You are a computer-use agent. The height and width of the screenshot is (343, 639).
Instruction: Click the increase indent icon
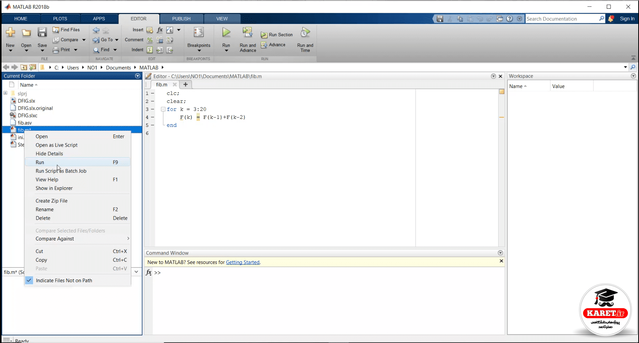160,50
